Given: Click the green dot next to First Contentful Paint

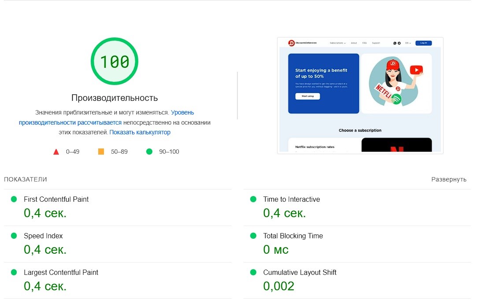Looking at the screenshot, I should (x=15, y=199).
